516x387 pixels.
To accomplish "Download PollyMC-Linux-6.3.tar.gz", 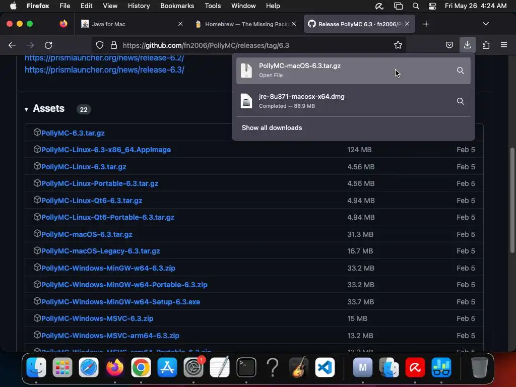I will pyautogui.click(x=84, y=167).
